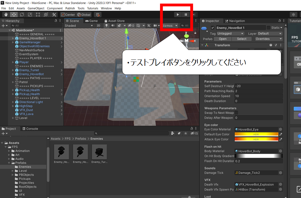Open the custom editor tools icon
Image resolution: width=301 pixels, height=198 pixels.
point(54,15)
